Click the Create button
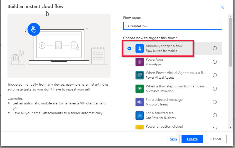 (192, 139)
